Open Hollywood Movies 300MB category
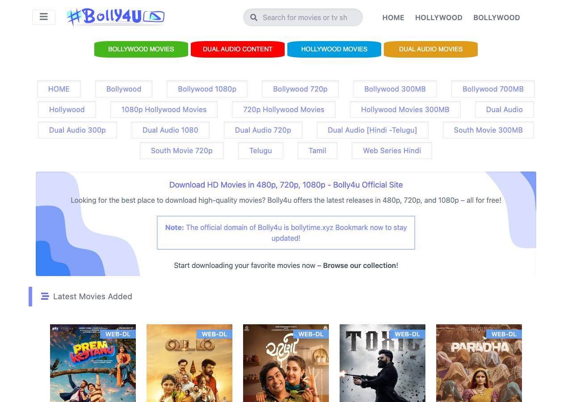The height and width of the screenshot is (402, 572). click(405, 109)
